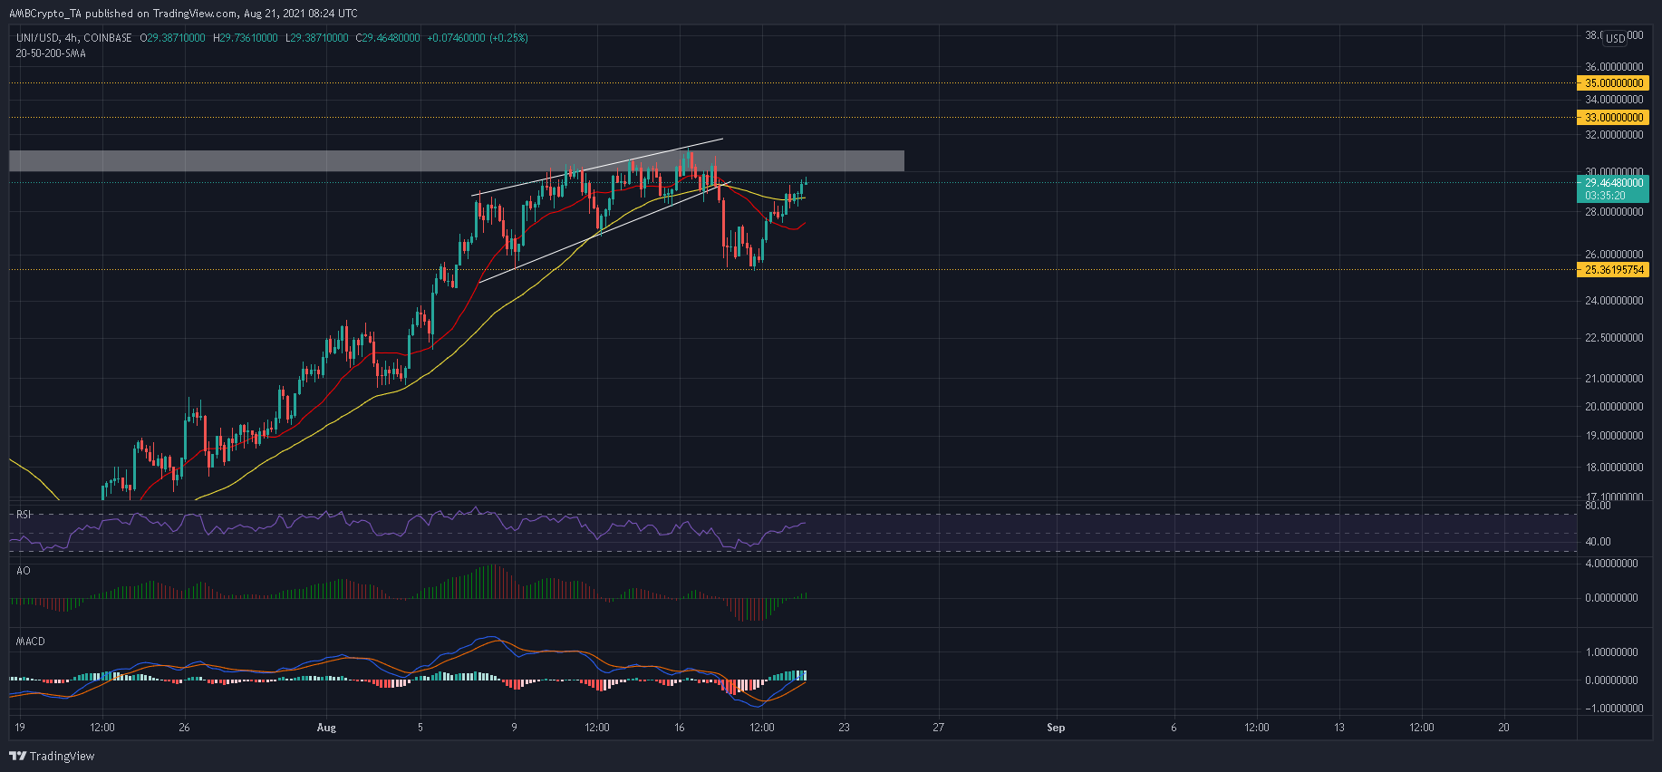Click the 26.00000000 price axis tick
The image size is (1662, 772).
[x=1614, y=255]
